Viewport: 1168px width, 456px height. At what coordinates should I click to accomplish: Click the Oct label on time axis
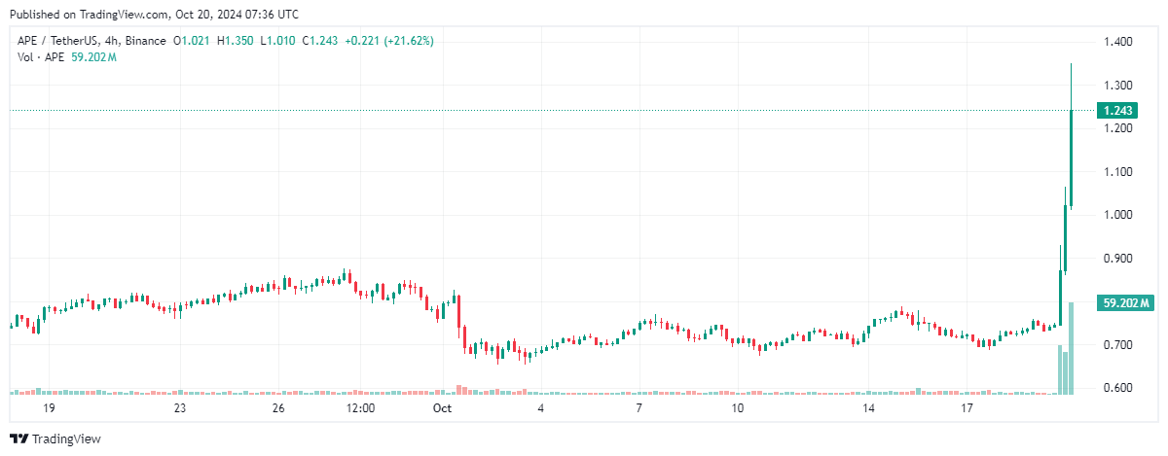click(444, 409)
